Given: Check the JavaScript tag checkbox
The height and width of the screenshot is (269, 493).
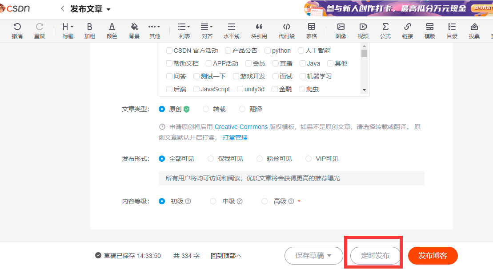Looking at the screenshot, I should coord(196,89).
